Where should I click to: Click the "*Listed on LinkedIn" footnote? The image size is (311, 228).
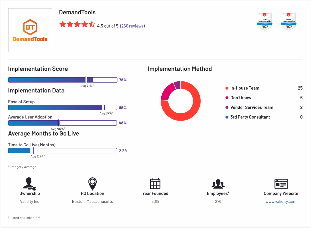pos(24,218)
